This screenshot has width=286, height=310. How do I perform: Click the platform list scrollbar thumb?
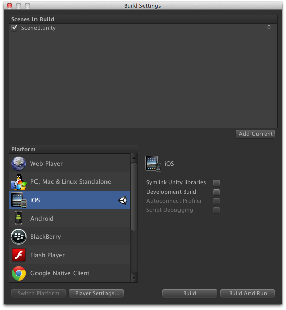(134, 196)
